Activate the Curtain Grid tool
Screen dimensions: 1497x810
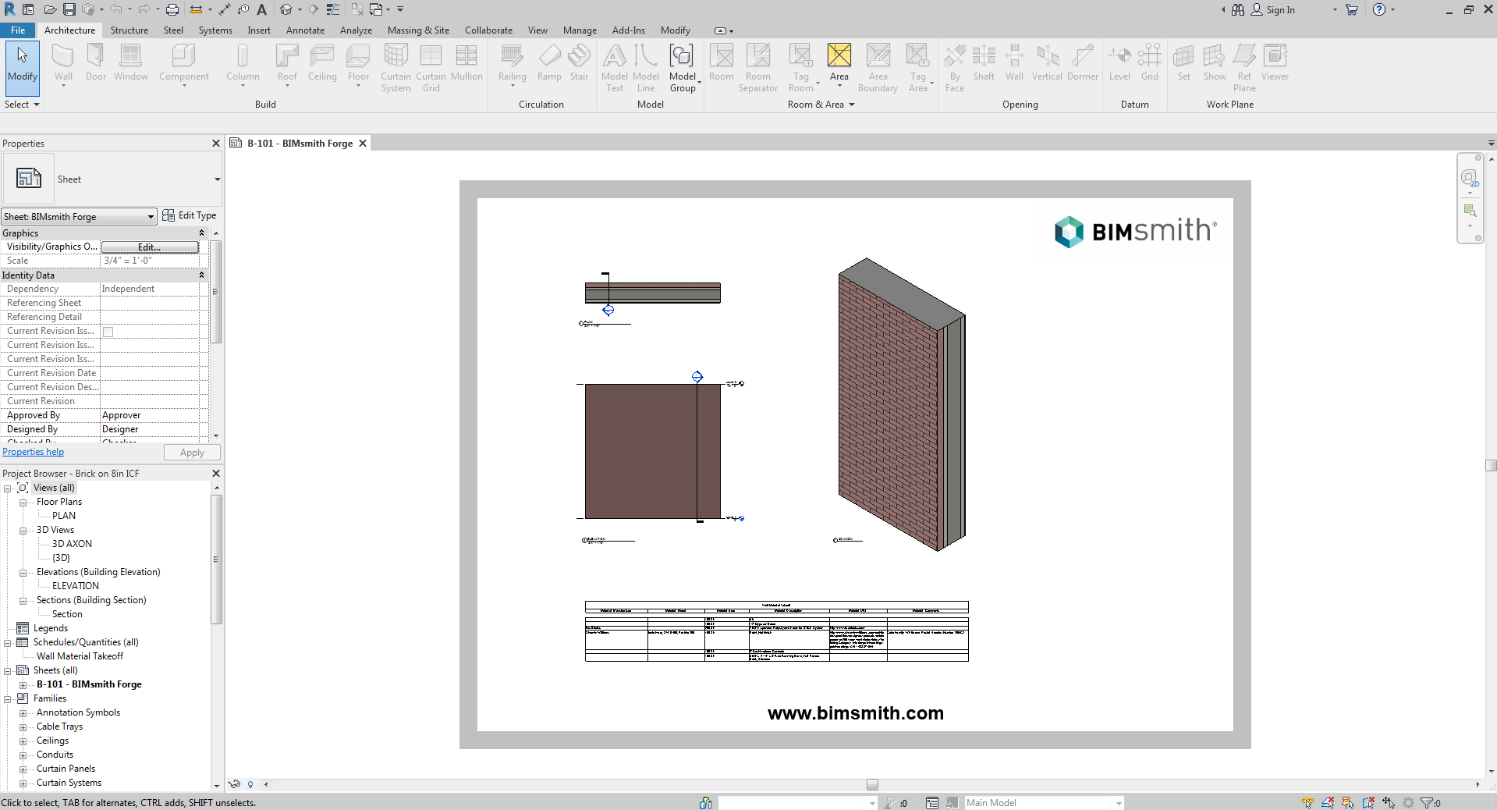tap(431, 69)
